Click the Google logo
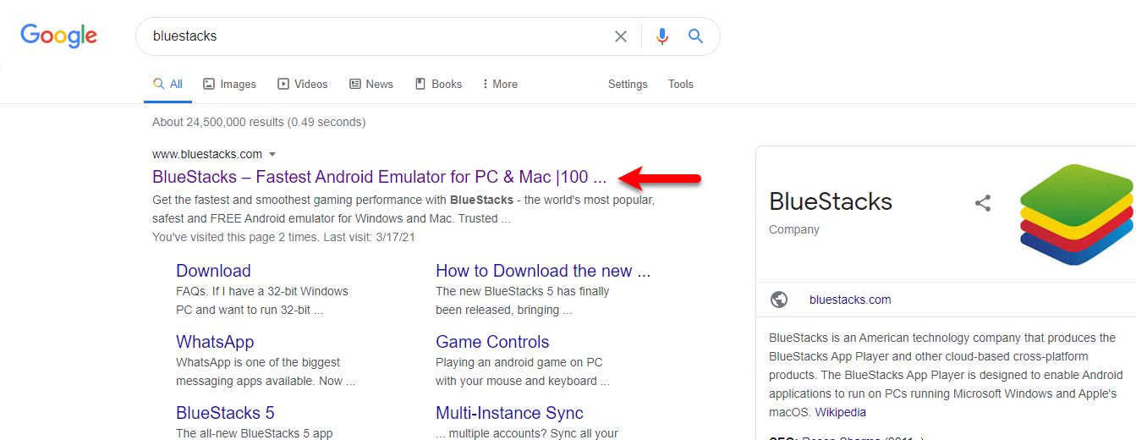Screen dimensions: 1136x440 (x=59, y=36)
